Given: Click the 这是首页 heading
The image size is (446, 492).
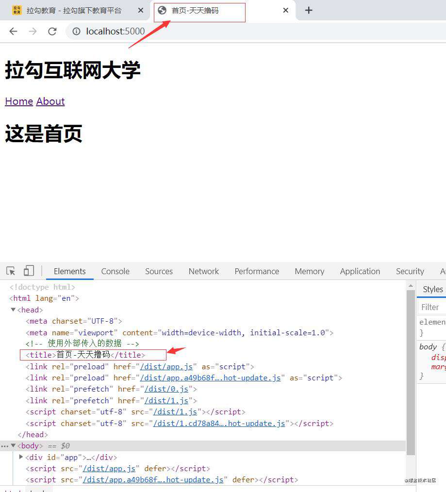Looking at the screenshot, I should pos(44,133).
